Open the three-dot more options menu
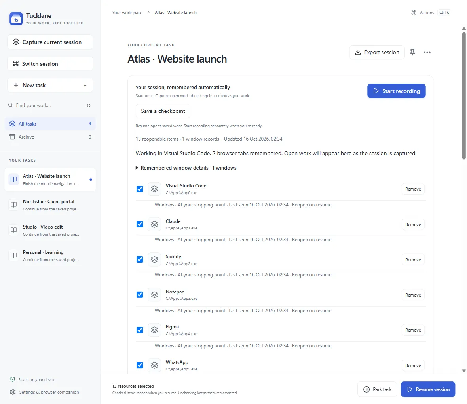Image resolution: width=467 pixels, height=404 pixels. click(427, 52)
